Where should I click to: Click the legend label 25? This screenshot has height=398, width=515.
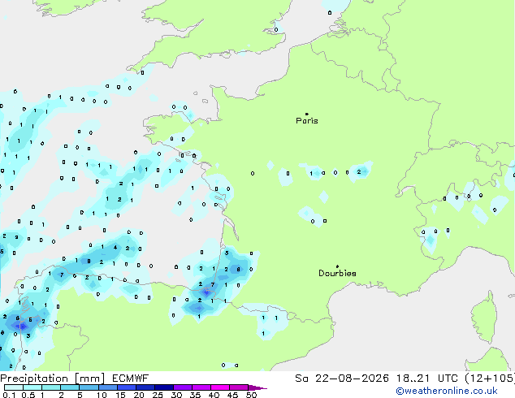tap(158, 395)
